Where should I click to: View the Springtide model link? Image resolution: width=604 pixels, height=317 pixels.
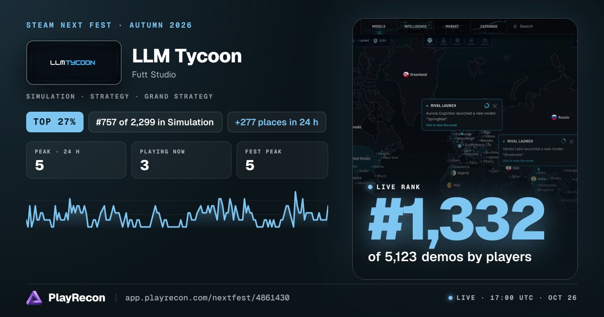pos(441,125)
